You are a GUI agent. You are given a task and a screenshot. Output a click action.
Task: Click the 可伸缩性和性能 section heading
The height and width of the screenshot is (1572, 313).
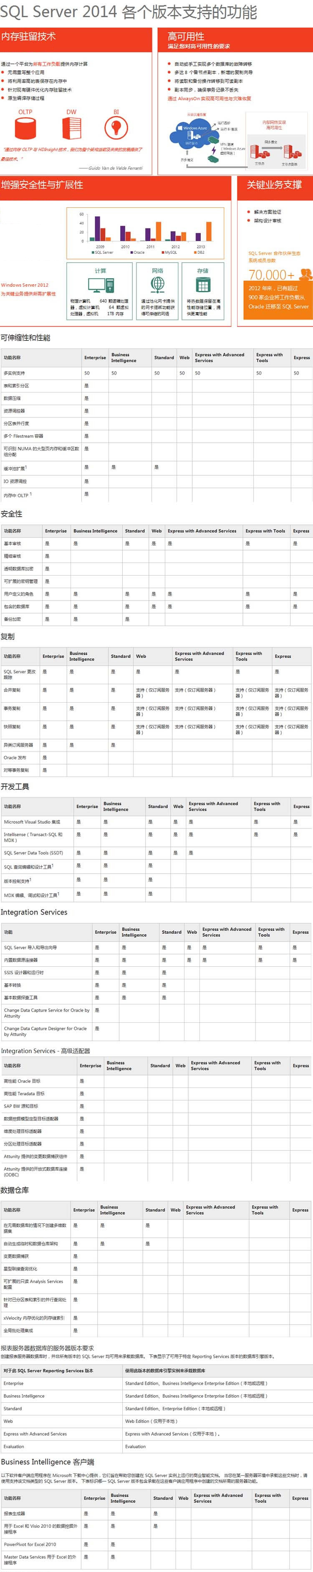25,337
